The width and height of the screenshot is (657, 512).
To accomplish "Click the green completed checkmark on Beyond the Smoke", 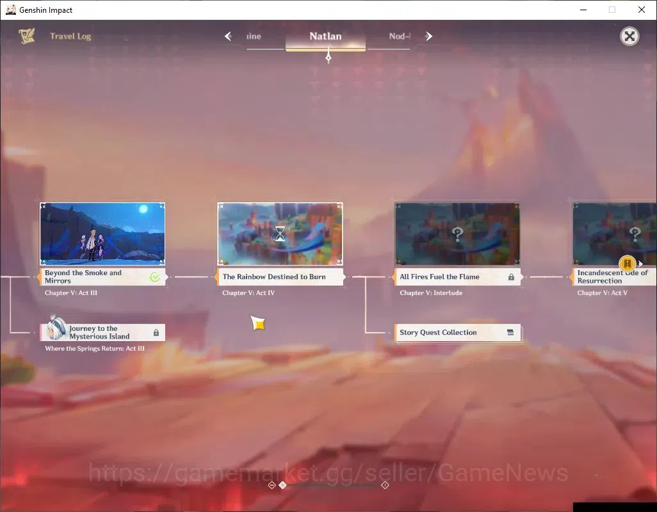I will [155, 276].
